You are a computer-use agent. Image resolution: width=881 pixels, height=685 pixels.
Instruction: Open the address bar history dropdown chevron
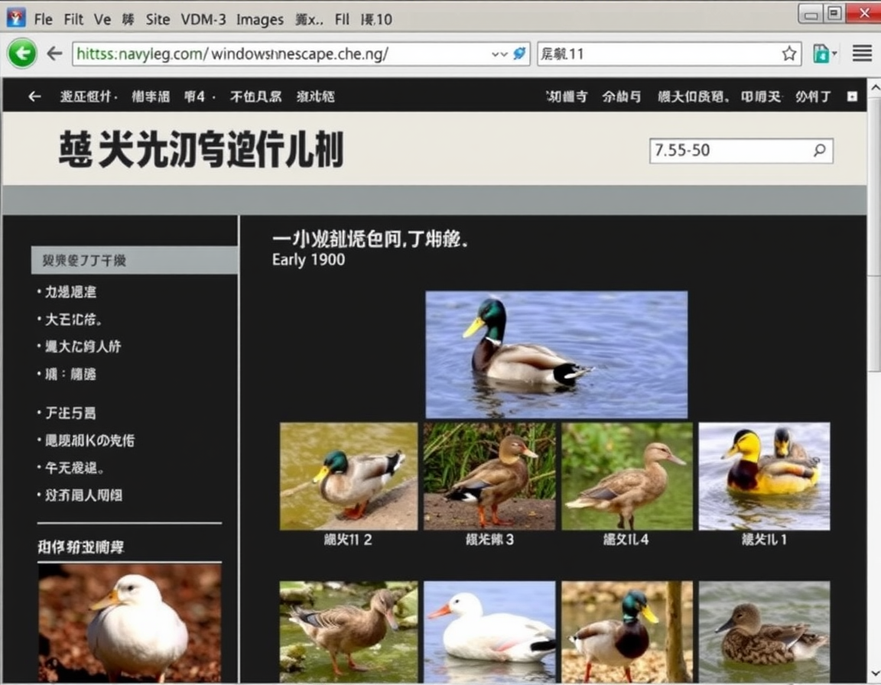pyautogui.click(x=499, y=54)
